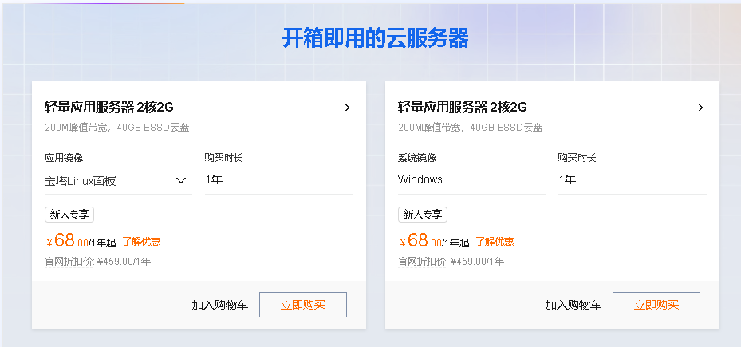The height and width of the screenshot is (347, 741).
Task: Select the 购买时长 1年 field on left card
Action: point(278,180)
